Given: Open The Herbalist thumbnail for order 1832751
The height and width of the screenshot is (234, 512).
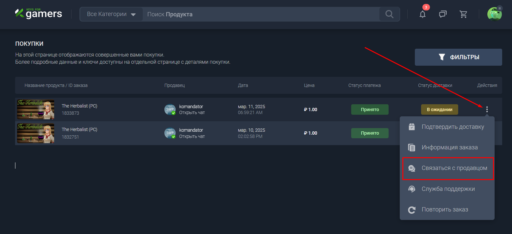Looking at the screenshot, I should [35, 133].
